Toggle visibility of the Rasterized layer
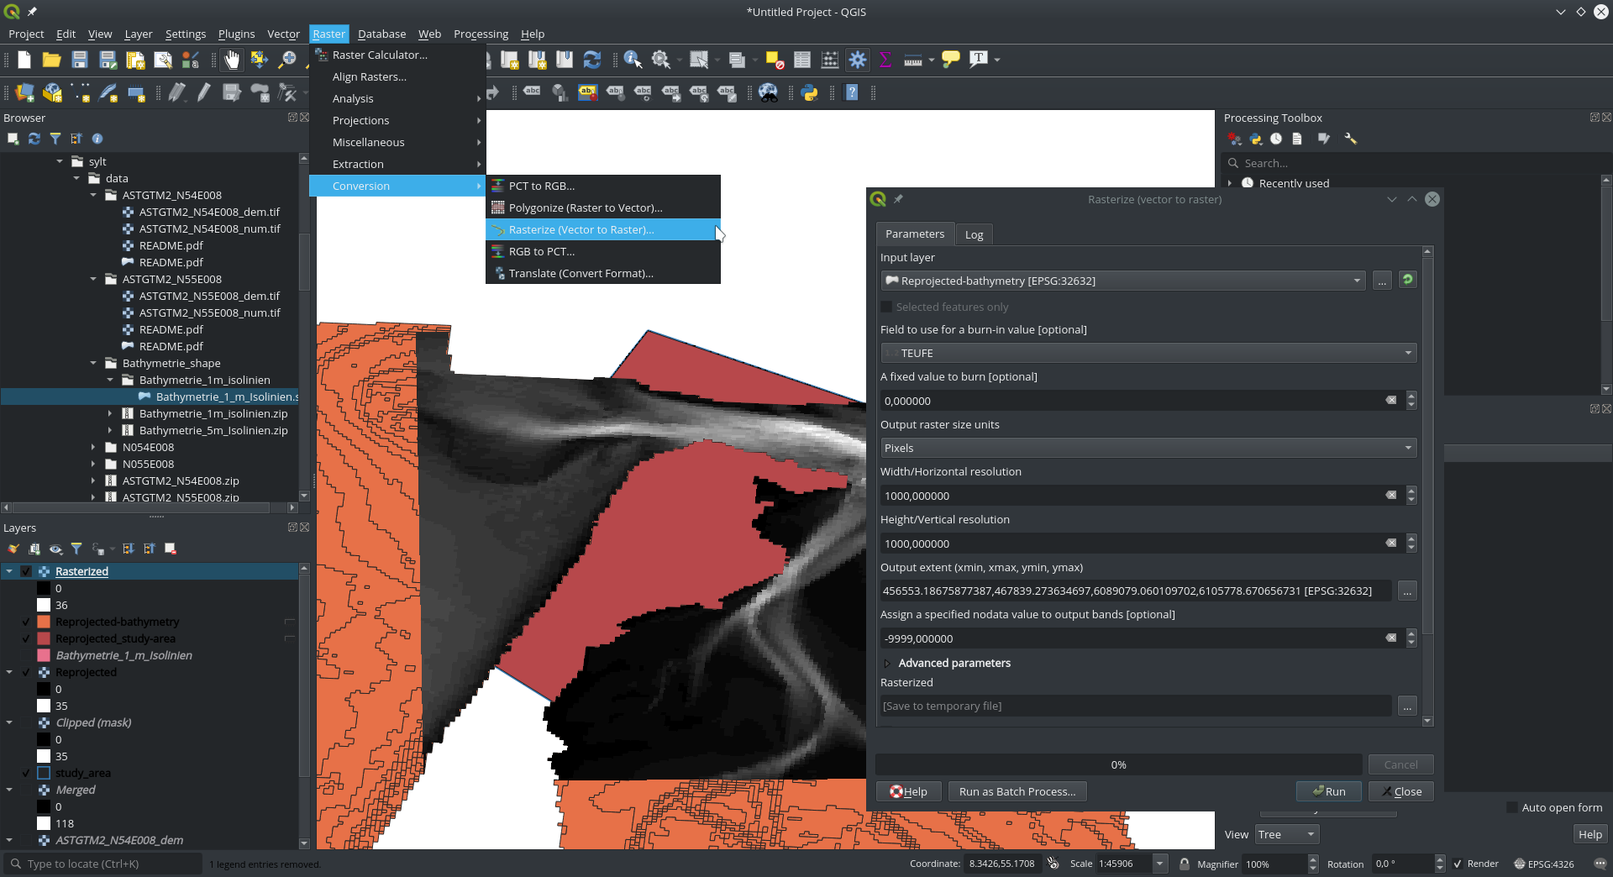1613x877 pixels. pyautogui.click(x=26, y=571)
